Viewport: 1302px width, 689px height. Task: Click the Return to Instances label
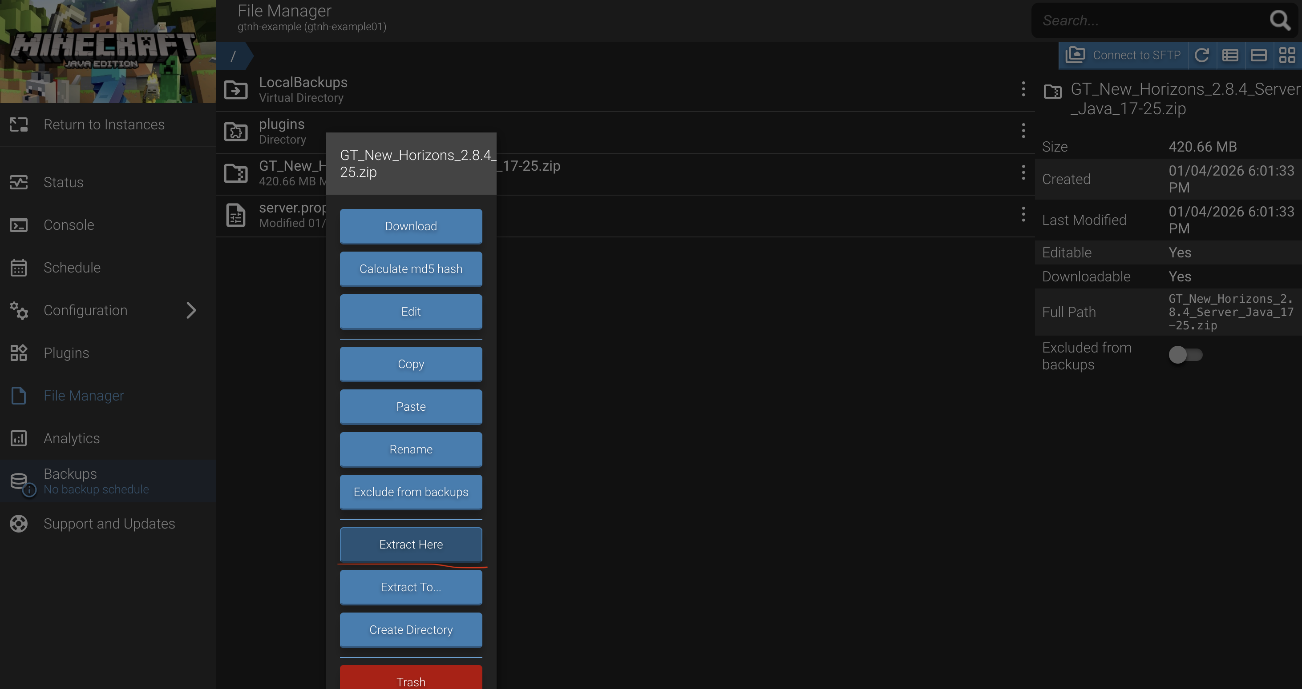pos(104,124)
